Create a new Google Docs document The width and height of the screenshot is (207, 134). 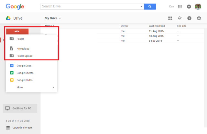tap(31, 66)
